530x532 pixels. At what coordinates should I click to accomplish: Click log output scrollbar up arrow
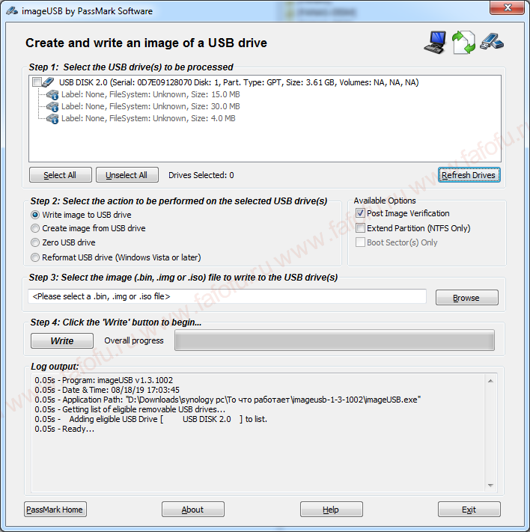click(x=490, y=381)
